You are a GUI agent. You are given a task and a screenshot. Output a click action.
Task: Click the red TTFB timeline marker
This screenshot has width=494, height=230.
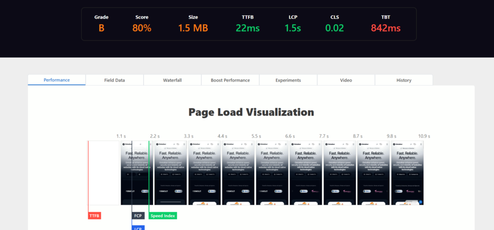(95, 216)
